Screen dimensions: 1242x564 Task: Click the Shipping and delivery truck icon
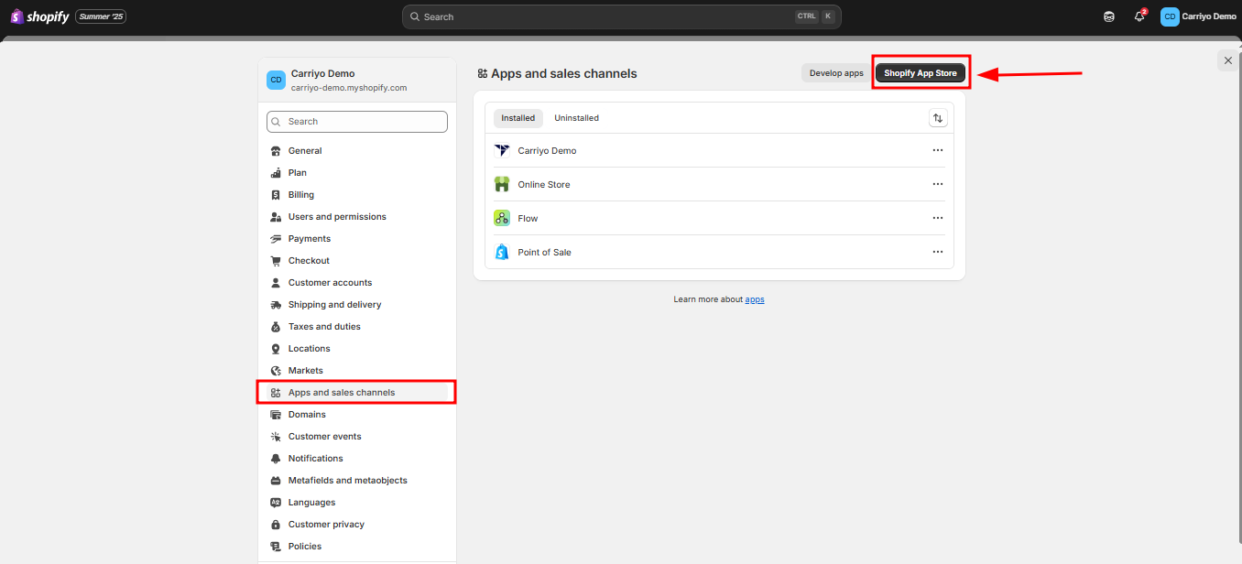click(276, 305)
